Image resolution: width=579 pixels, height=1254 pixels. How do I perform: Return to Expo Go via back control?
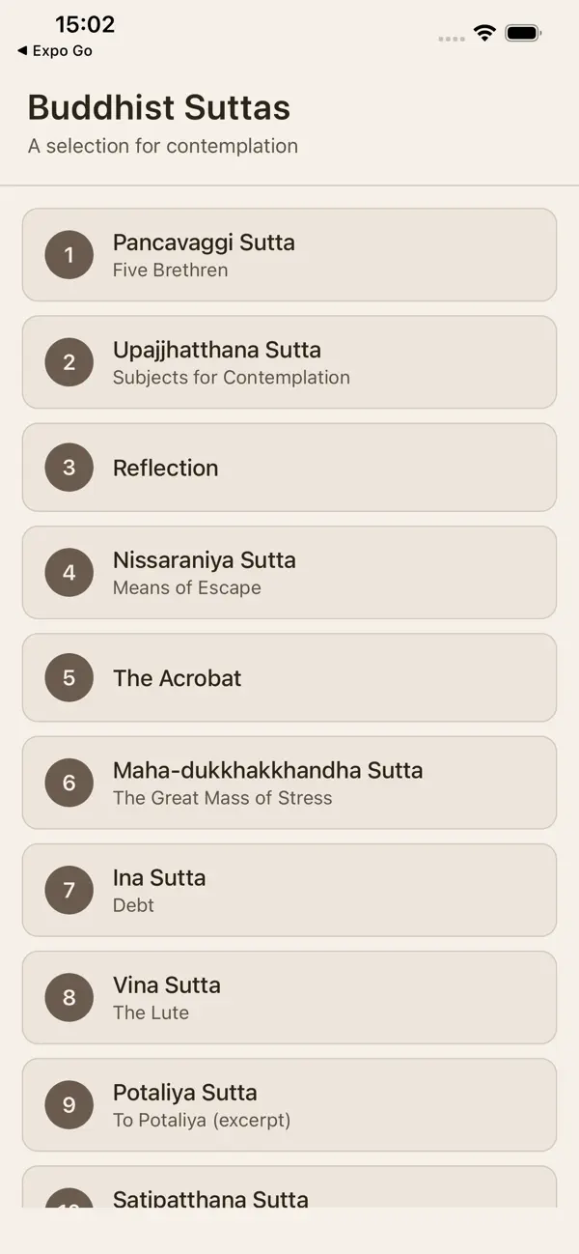click(55, 50)
